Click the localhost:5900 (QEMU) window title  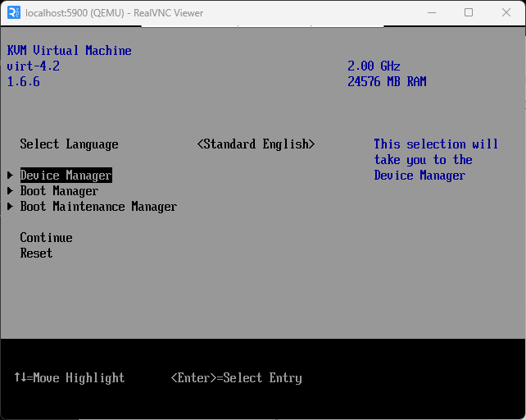[x=115, y=13]
